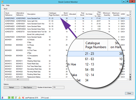Click the Number of stock items field
Screen dimensions: 136x100
click(x=58, y=87)
